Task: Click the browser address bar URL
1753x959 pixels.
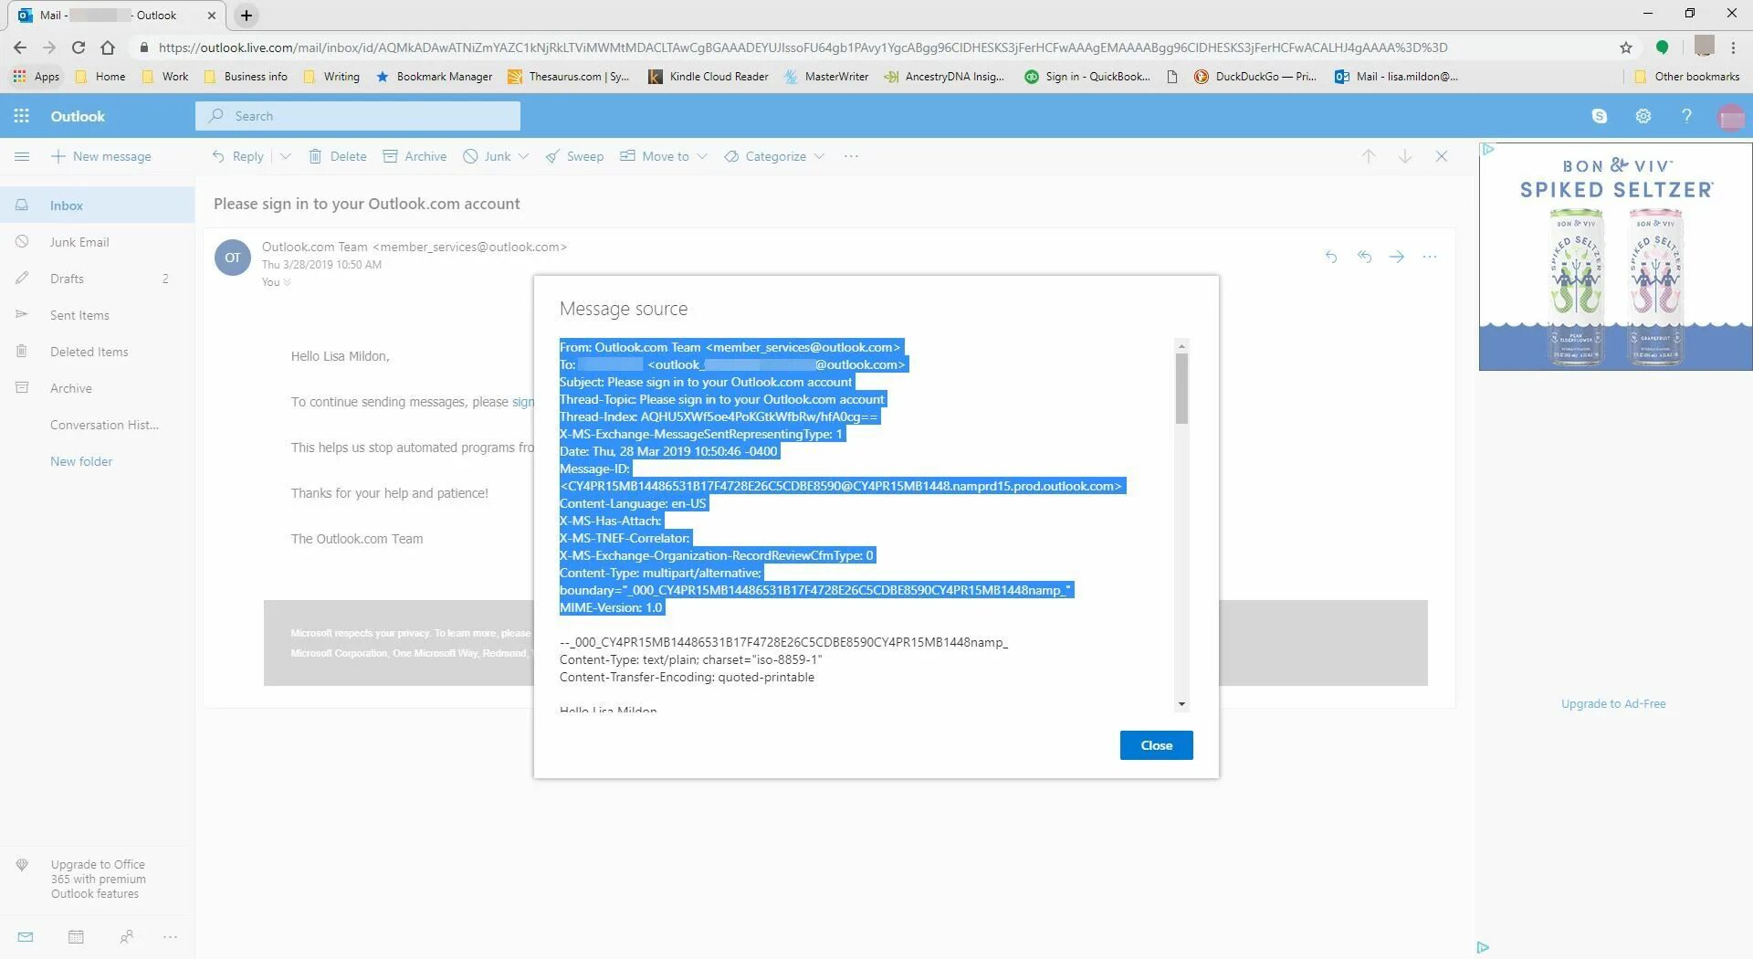Action: point(803,47)
